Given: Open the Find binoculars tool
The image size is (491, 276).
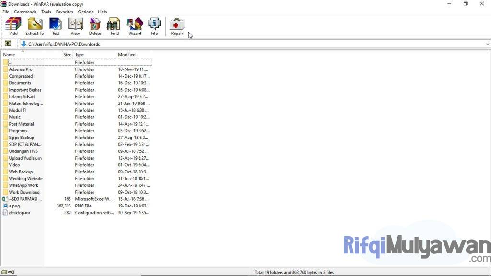Looking at the screenshot, I should tap(115, 26).
